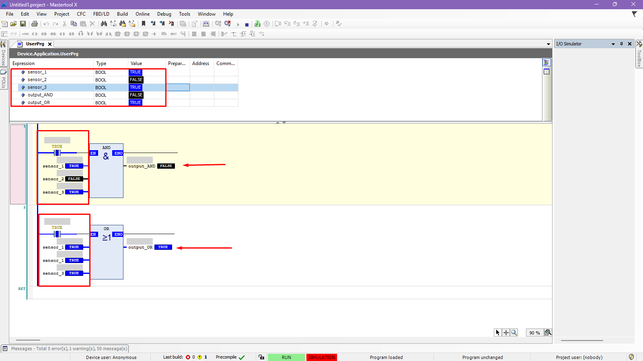
Task: Click the Open project folder icon
Action: tap(14, 24)
